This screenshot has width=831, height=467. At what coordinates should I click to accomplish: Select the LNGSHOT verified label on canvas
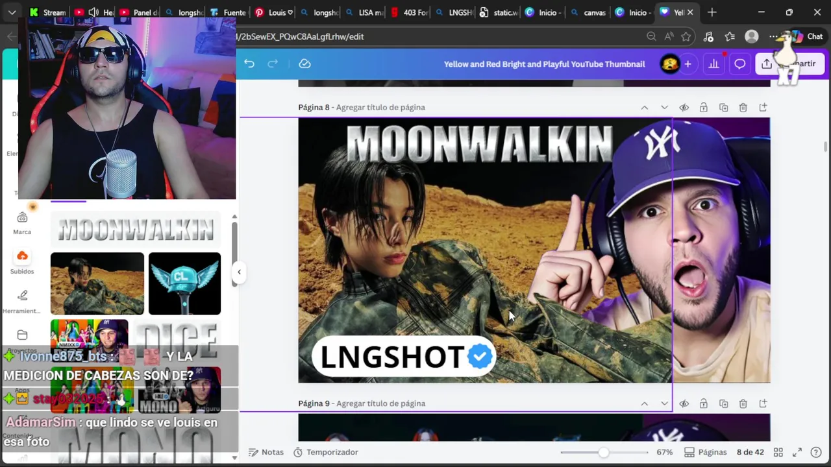(x=404, y=357)
